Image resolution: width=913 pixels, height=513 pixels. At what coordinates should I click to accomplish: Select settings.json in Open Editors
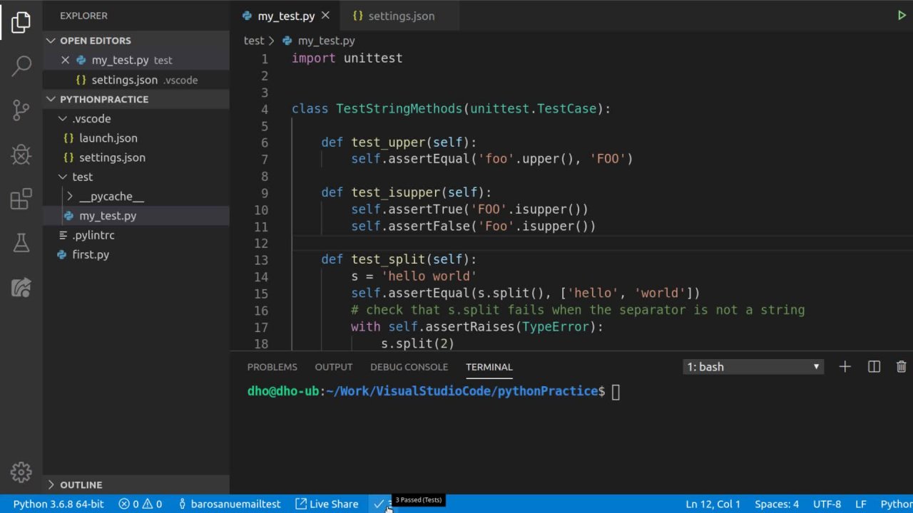(136, 80)
